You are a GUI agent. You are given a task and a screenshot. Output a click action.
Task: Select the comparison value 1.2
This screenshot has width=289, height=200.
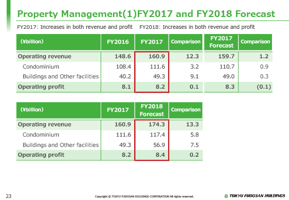264,56
